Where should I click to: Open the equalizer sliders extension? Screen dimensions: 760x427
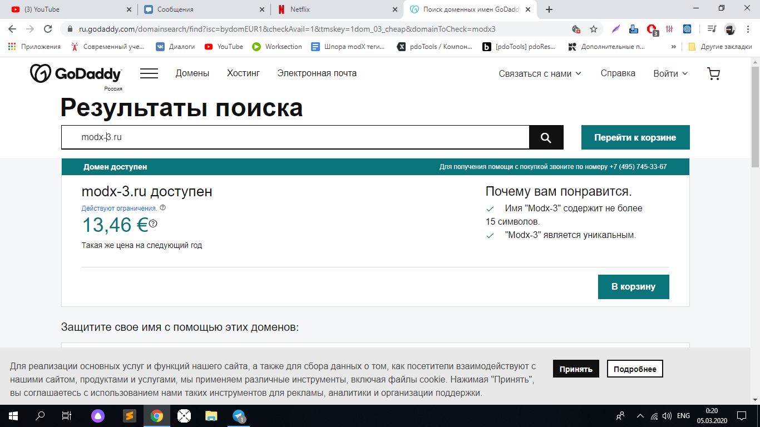tap(670, 29)
